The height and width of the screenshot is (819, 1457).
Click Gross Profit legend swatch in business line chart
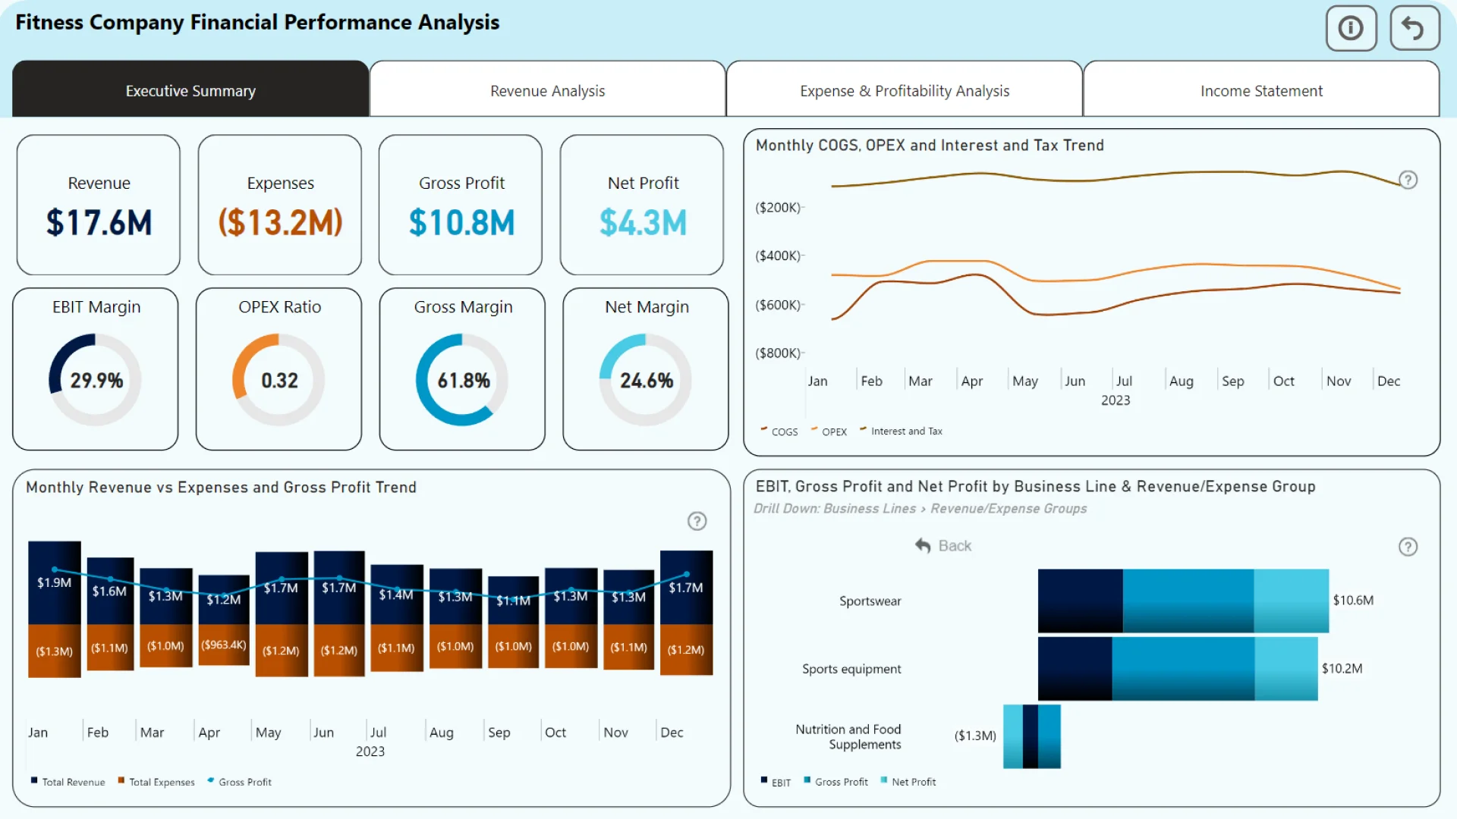click(x=807, y=780)
